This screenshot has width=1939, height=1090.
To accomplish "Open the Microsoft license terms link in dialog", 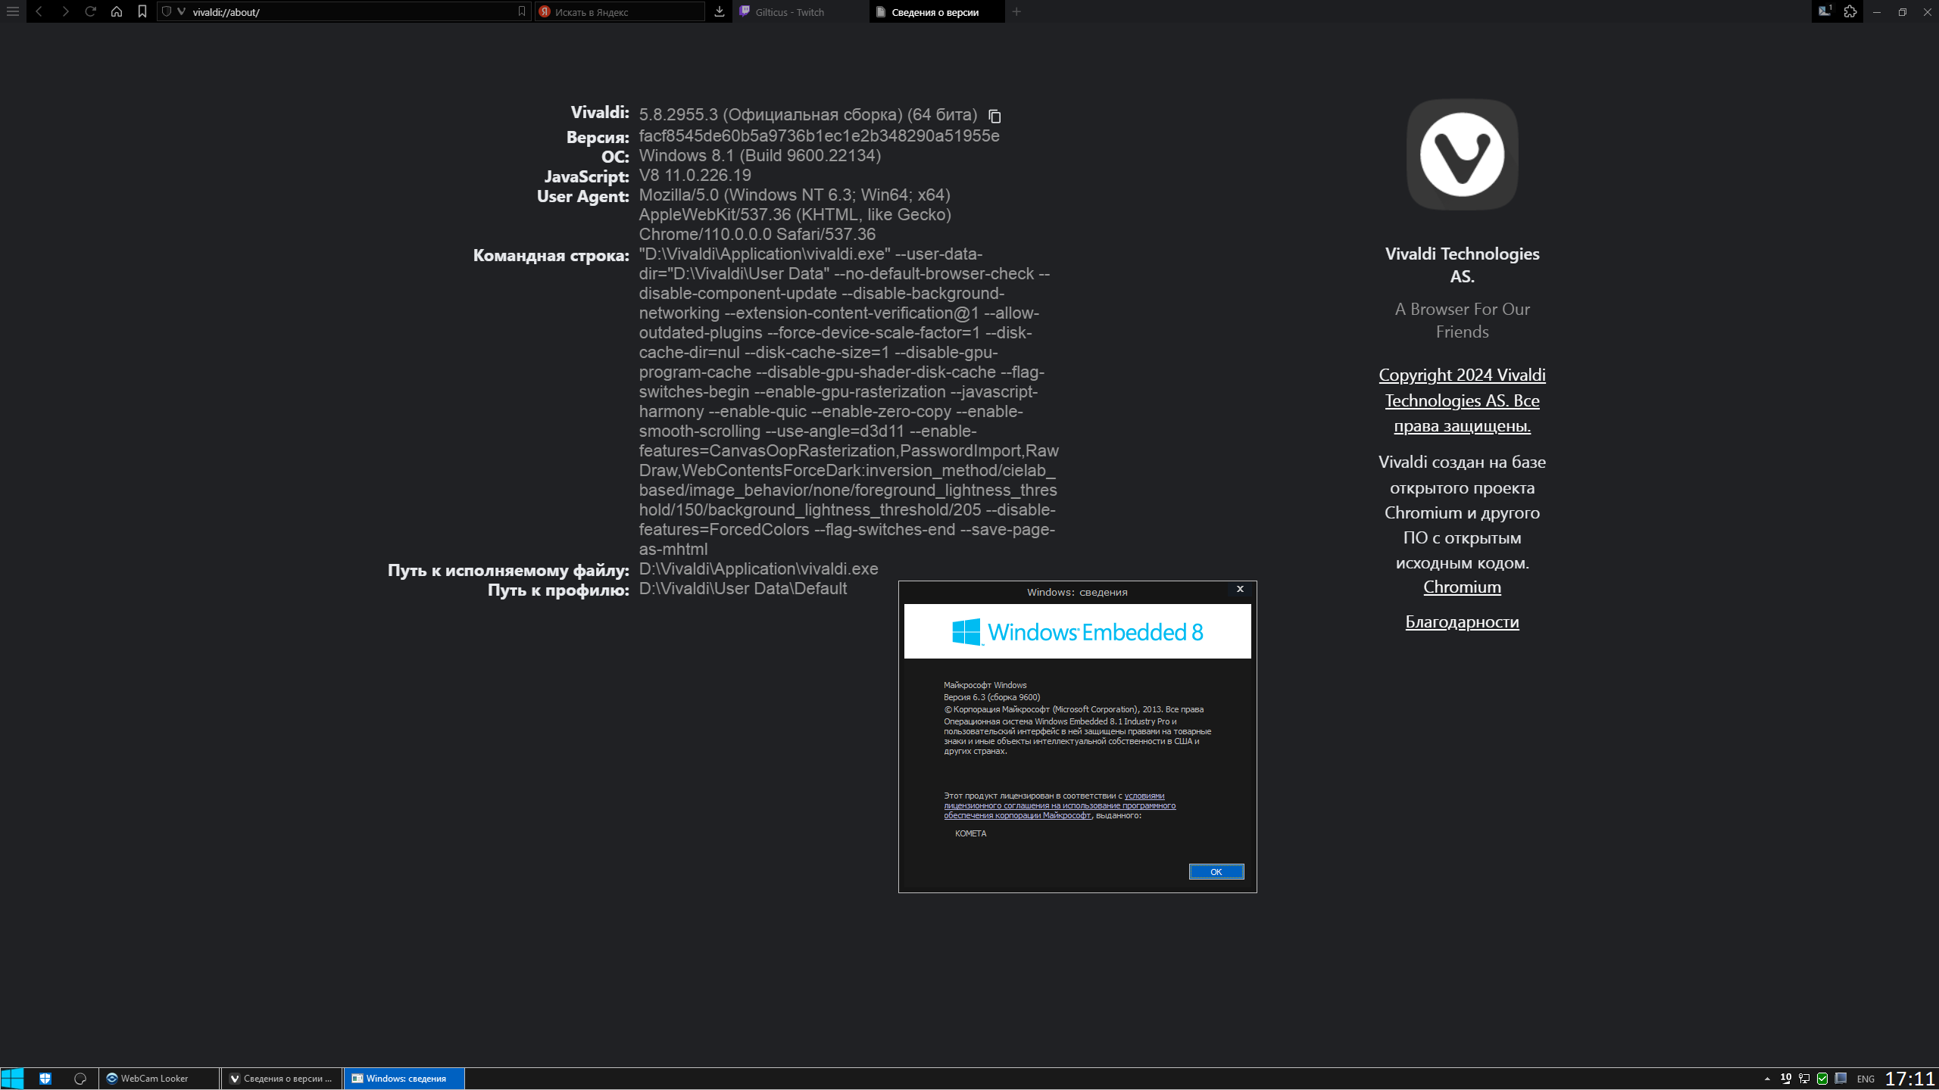I will pyautogui.click(x=1060, y=805).
